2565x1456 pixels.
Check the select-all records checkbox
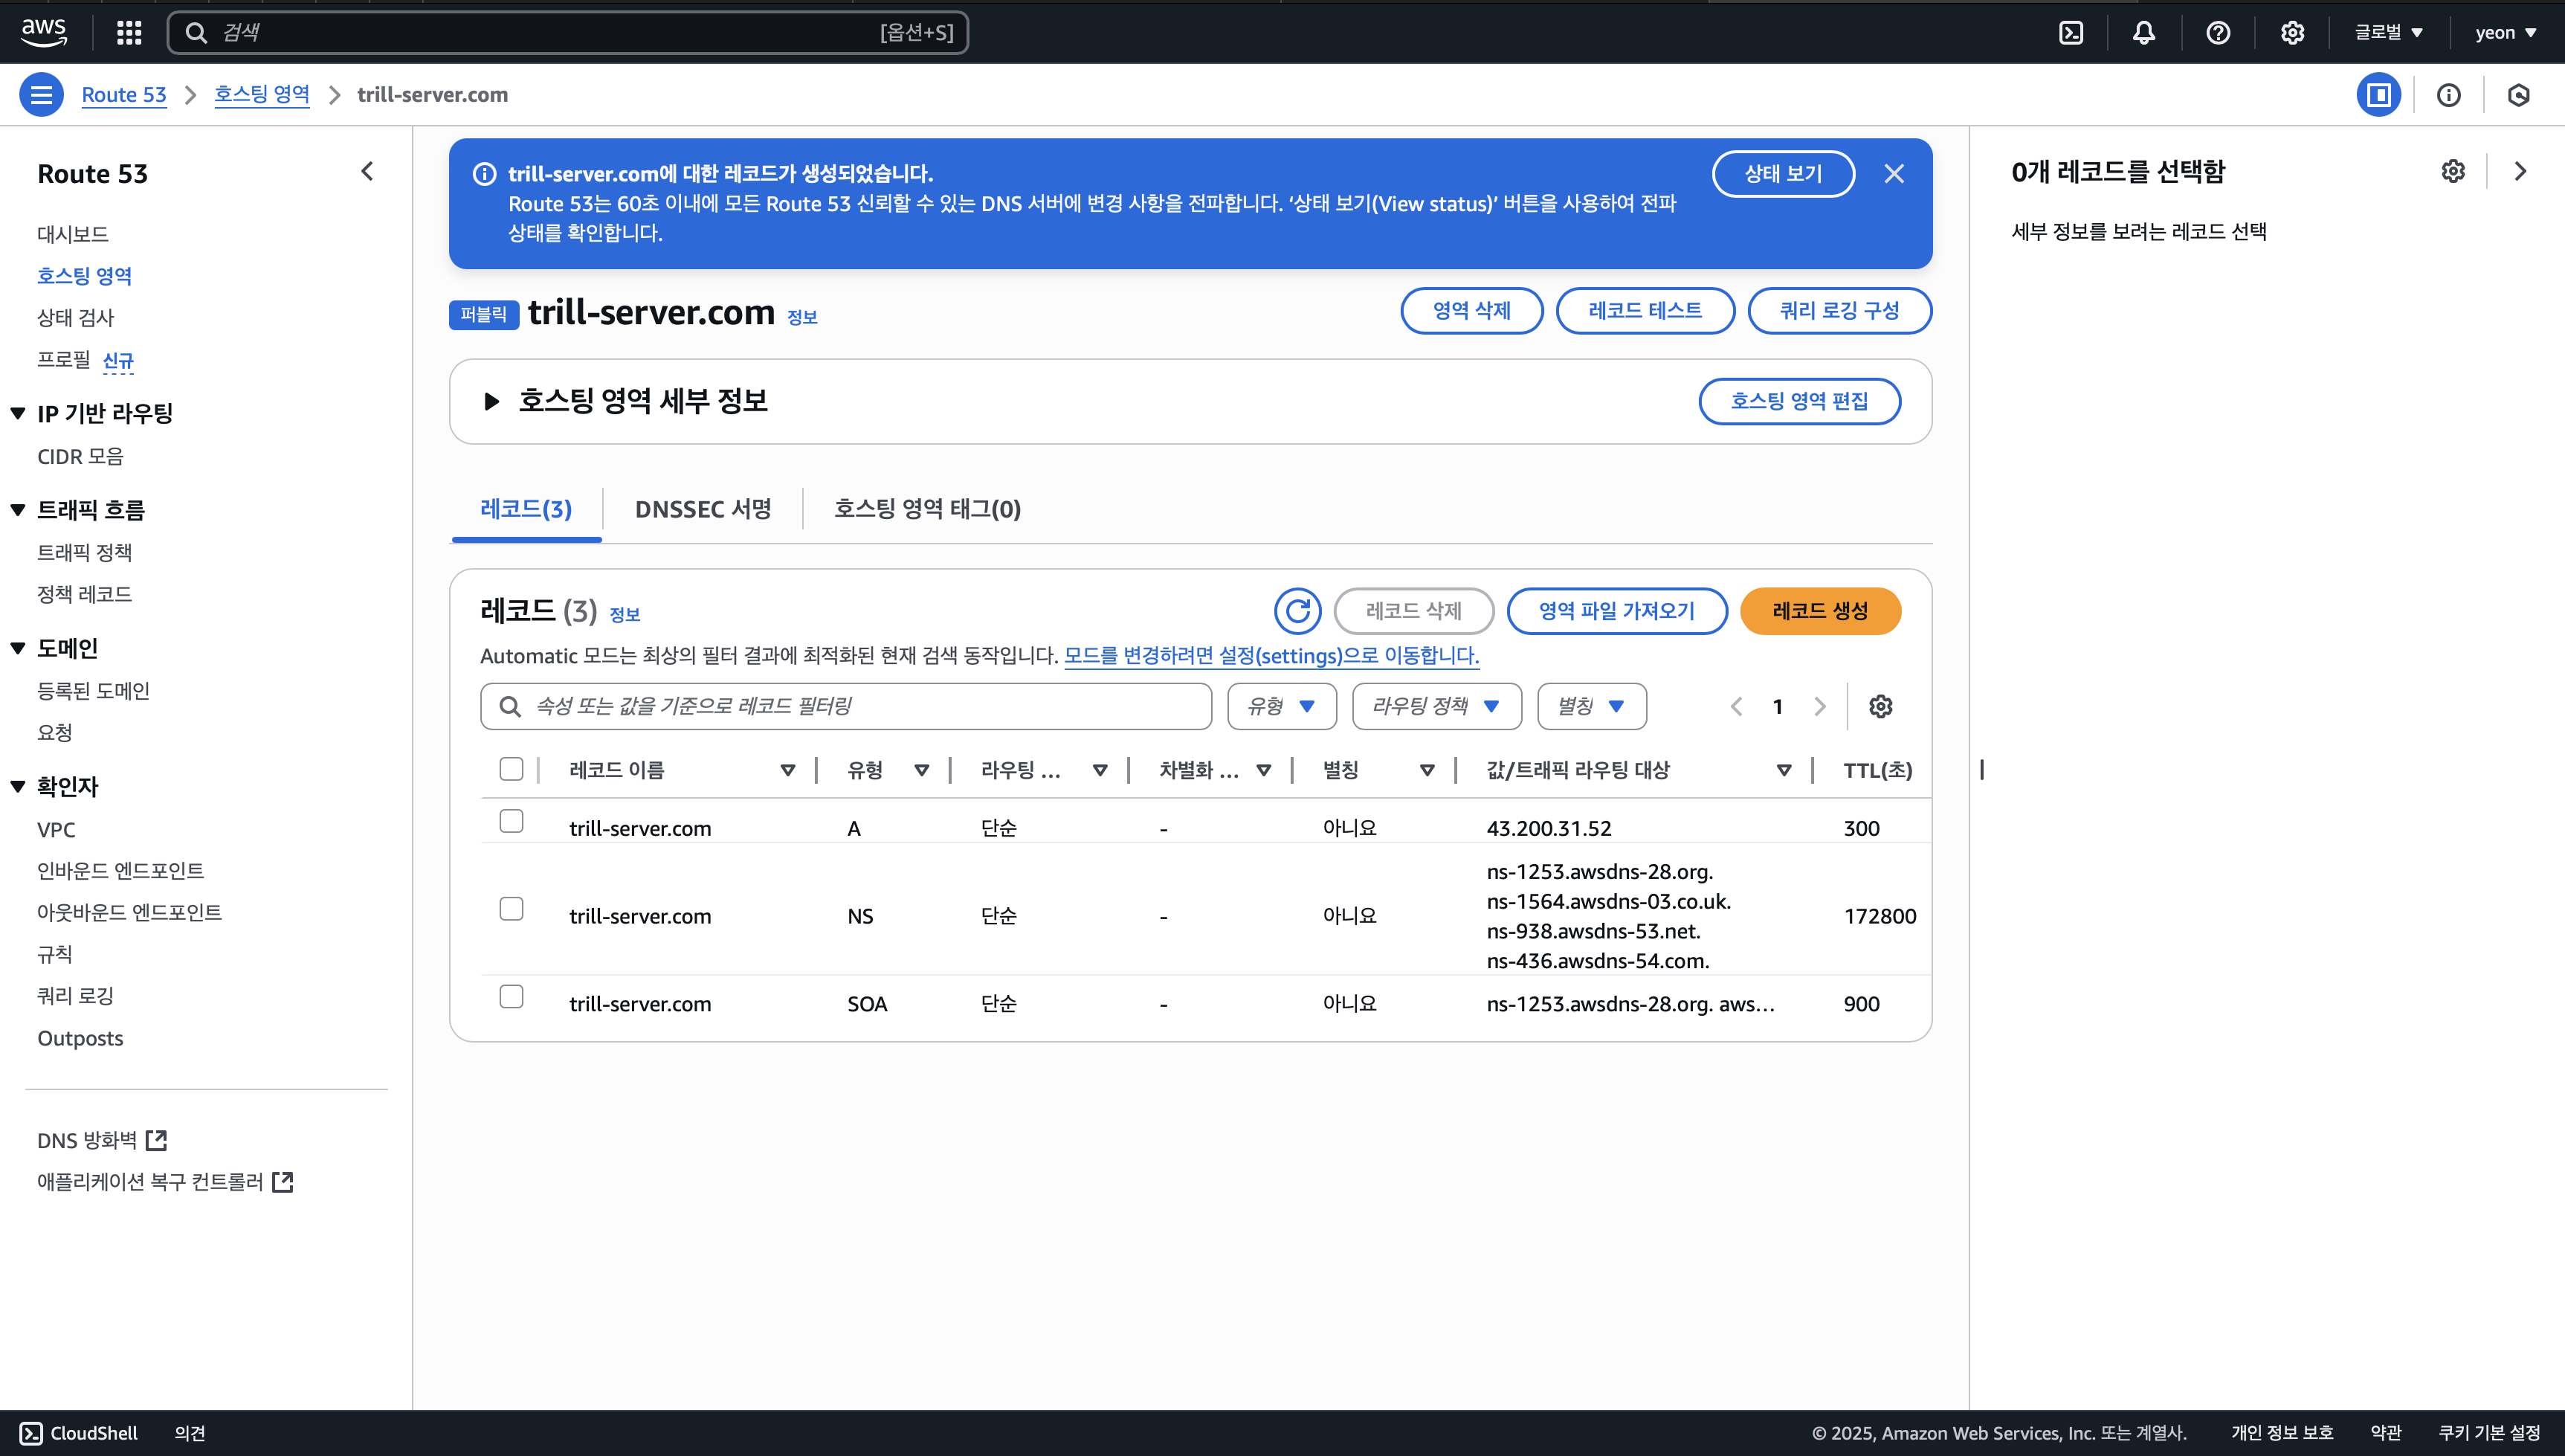pos(511,769)
